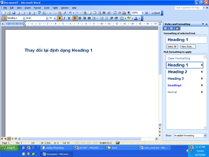Align text right
209x157 pixels.
(x=84, y=18)
